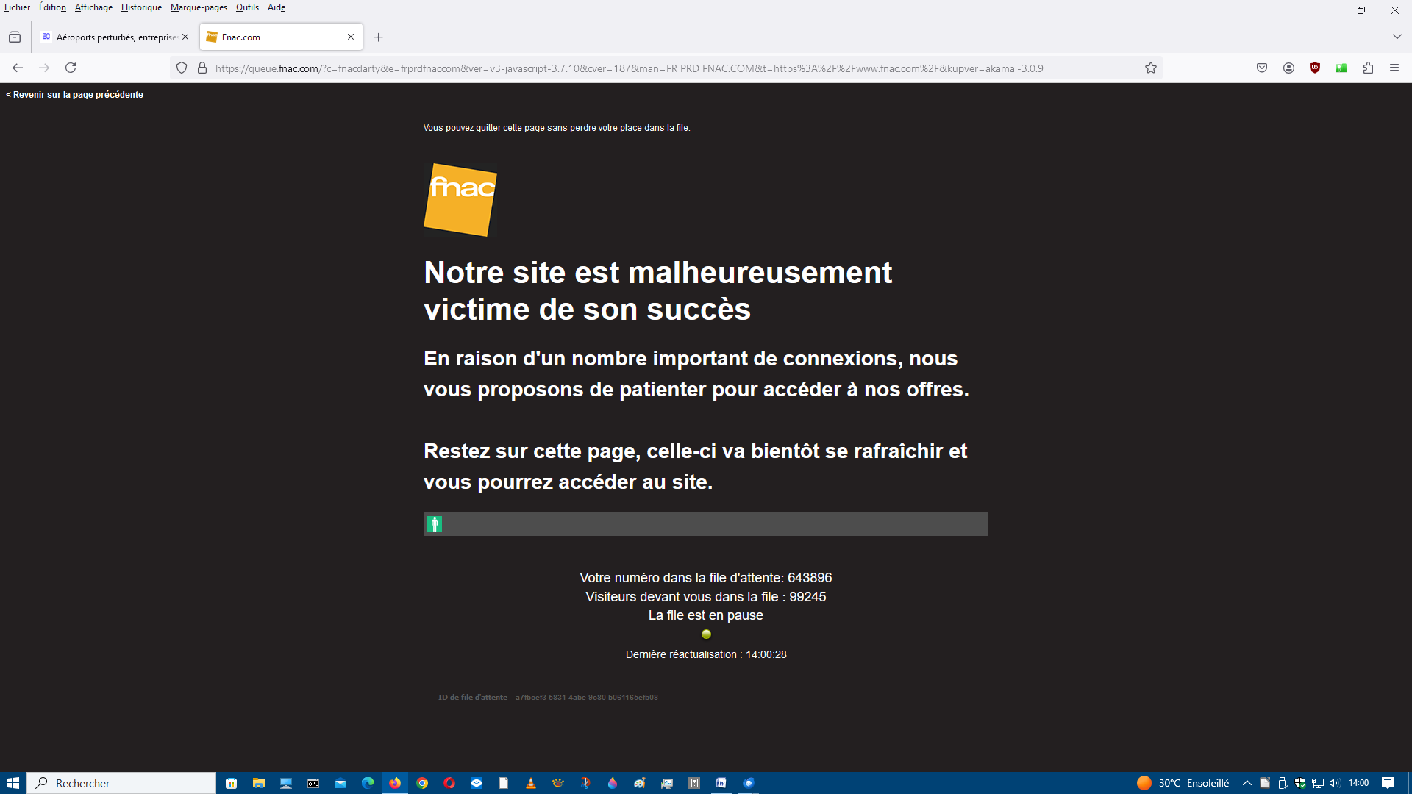This screenshot has width=1412, height=794.
Task: Click the queue progress bar
Action: click(706, 524)
